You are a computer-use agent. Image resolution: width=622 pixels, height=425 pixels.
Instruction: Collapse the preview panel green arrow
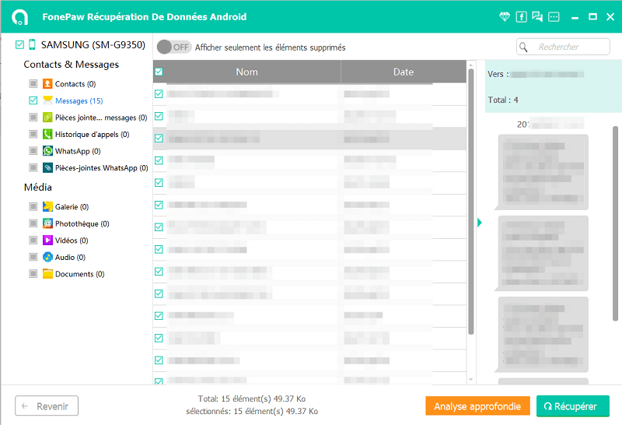point(480,223)
